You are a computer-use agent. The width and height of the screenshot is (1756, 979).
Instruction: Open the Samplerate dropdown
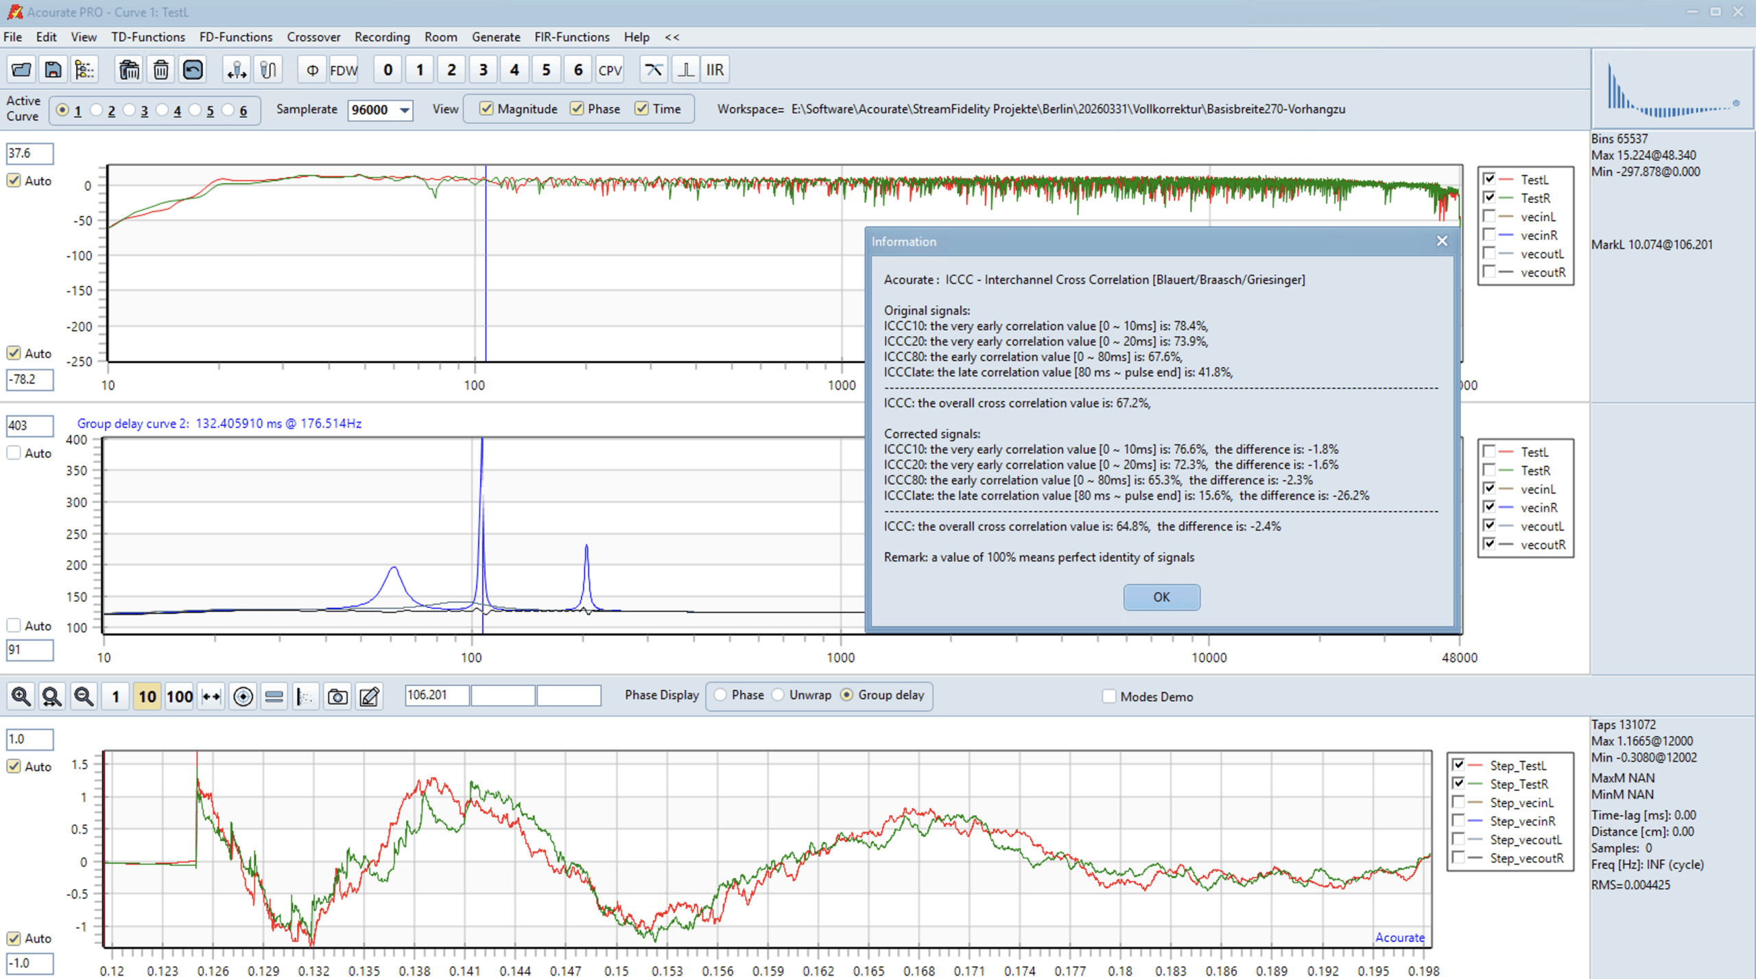405,110
